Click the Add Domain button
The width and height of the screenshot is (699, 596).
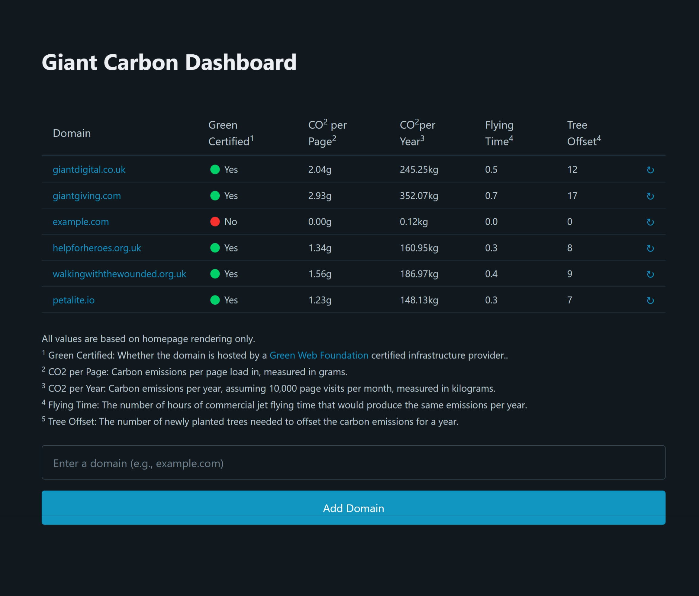click(353, 508)
